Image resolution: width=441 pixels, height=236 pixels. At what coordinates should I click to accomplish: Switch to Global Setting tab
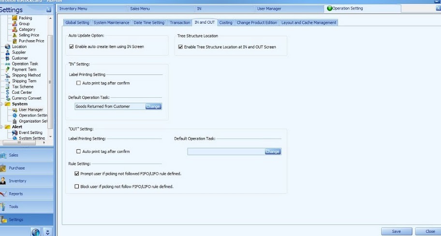77,23
